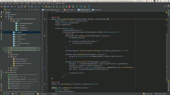Switch to the MoviesListFragment.java tab

coord(52,10)
